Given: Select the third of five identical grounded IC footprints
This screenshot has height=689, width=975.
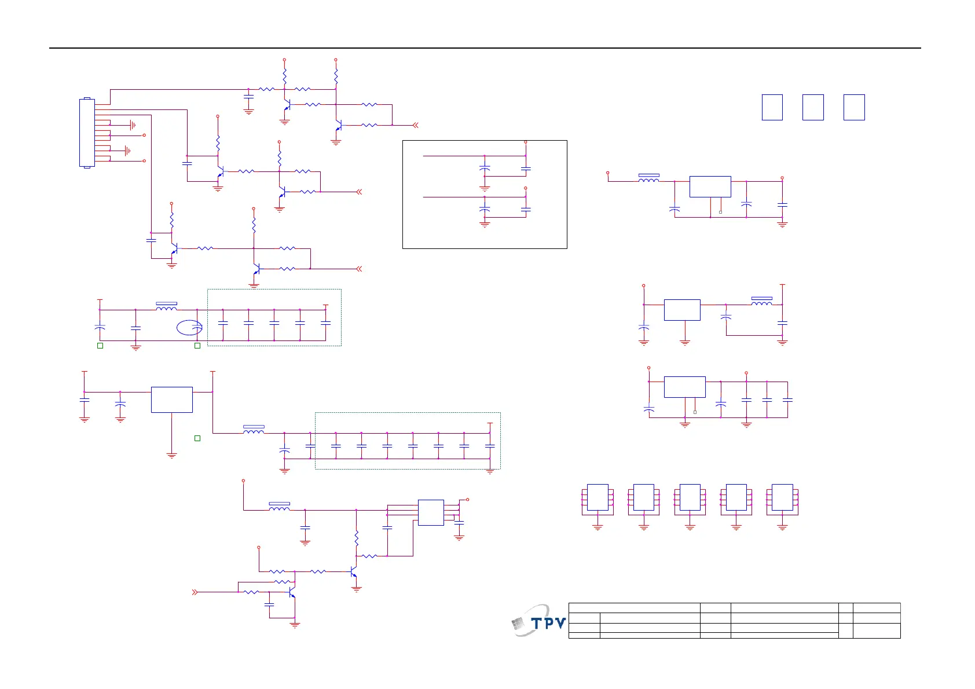Looking at the screenshot, I should tap(690, 497).
